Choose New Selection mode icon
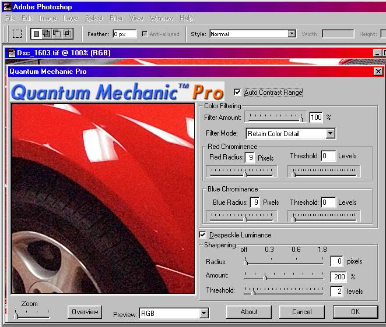 [36, 34]
